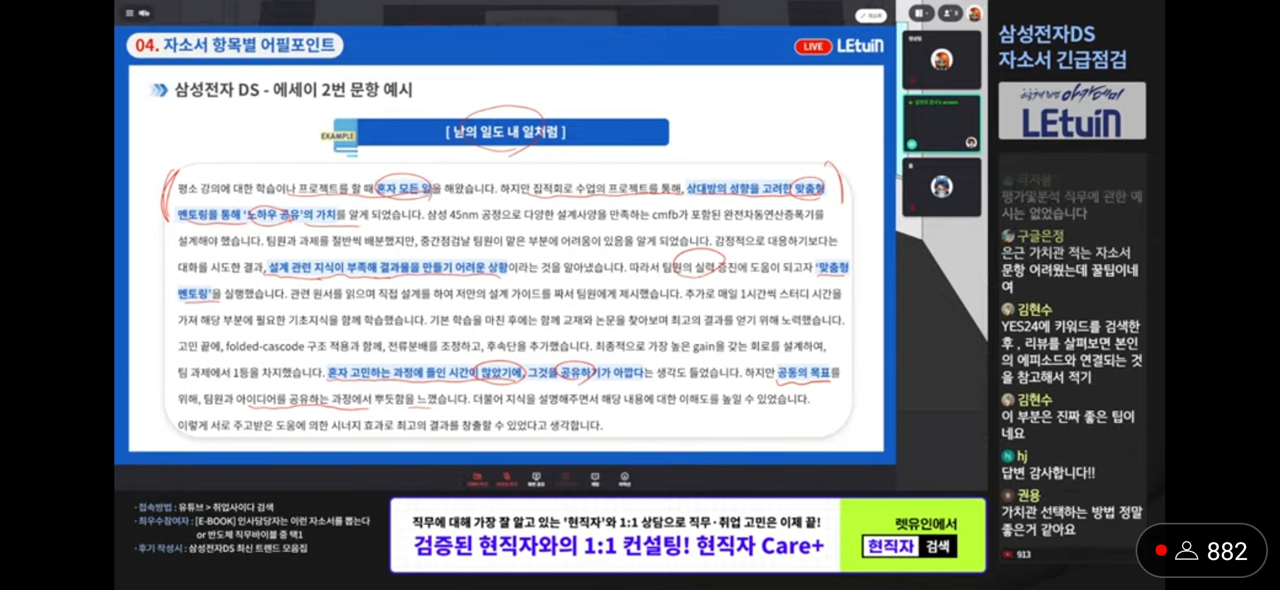
Task: Click the green badge in screen share tile
Action: coord(912,144)
